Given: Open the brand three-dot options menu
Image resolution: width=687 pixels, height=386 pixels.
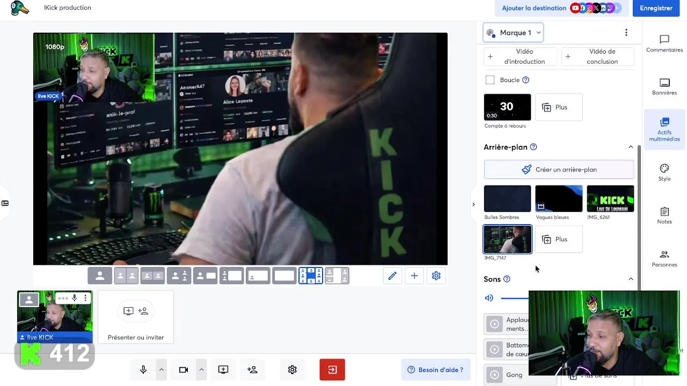Looking at the screenshot, I should click(x=626, y=33).
